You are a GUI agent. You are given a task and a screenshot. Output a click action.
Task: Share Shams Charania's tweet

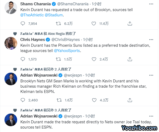130,23
